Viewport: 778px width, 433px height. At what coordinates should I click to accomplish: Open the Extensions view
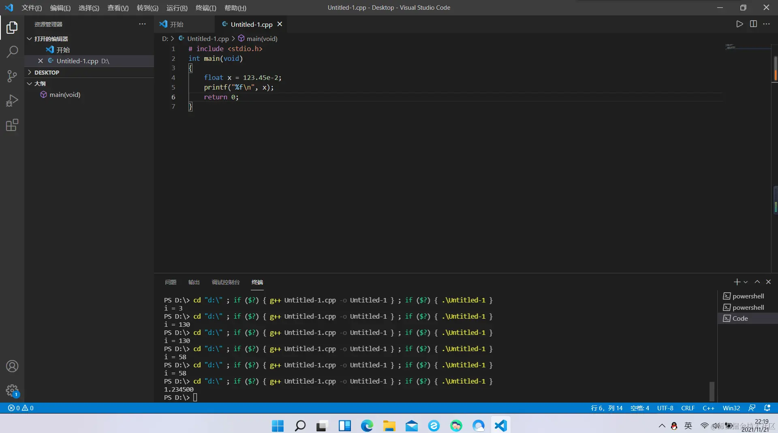click(x=12, y=125)
